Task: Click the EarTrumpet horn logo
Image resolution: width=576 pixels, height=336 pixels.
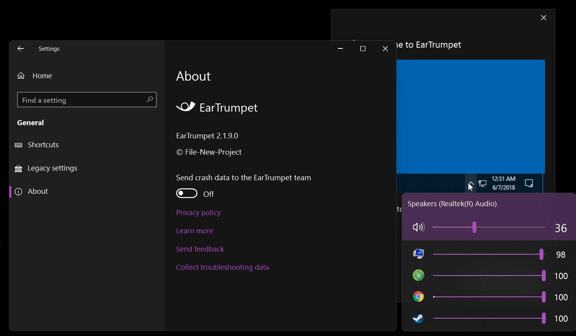Action: tap(186, 107)
